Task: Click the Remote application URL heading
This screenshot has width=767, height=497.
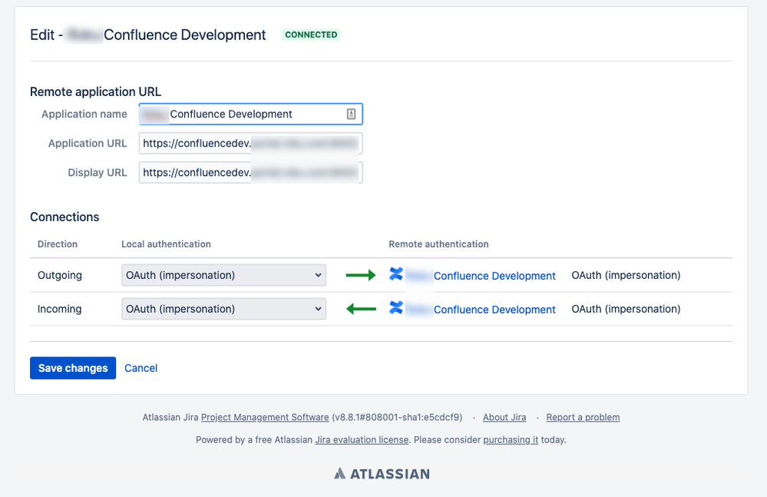Action: point(95,91)
